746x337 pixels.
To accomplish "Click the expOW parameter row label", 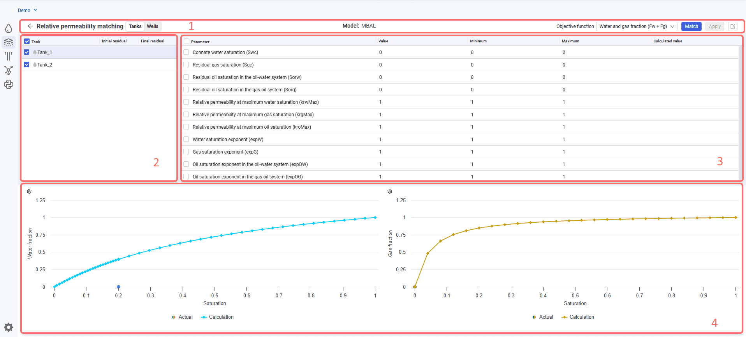I will (x=250, y=164).
